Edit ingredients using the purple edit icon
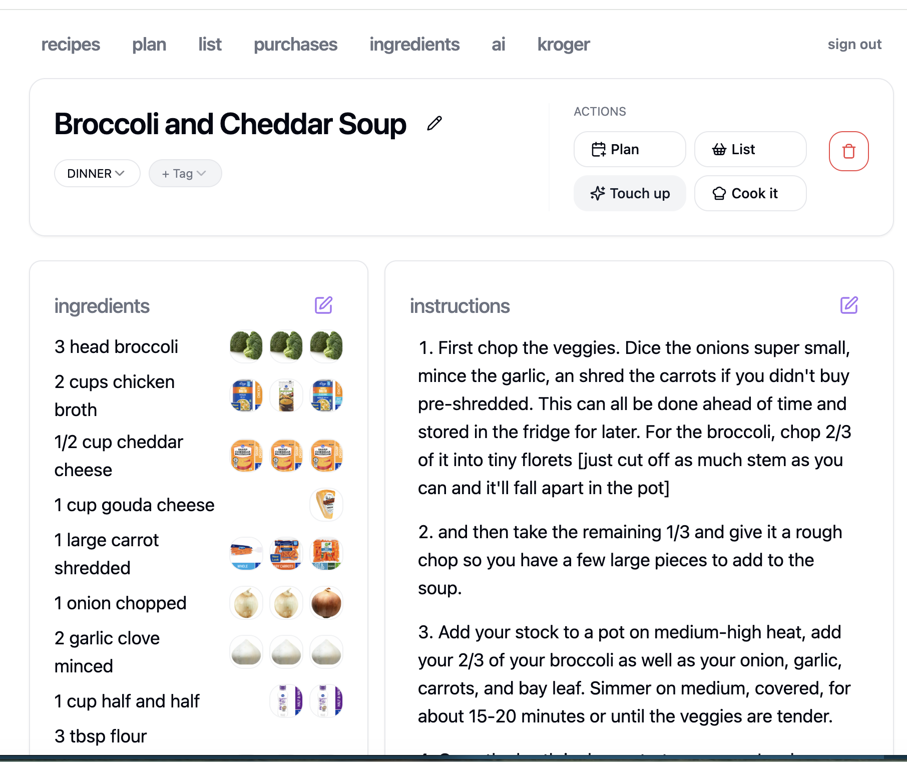The image size is (907, 762). tap(323, 305)
